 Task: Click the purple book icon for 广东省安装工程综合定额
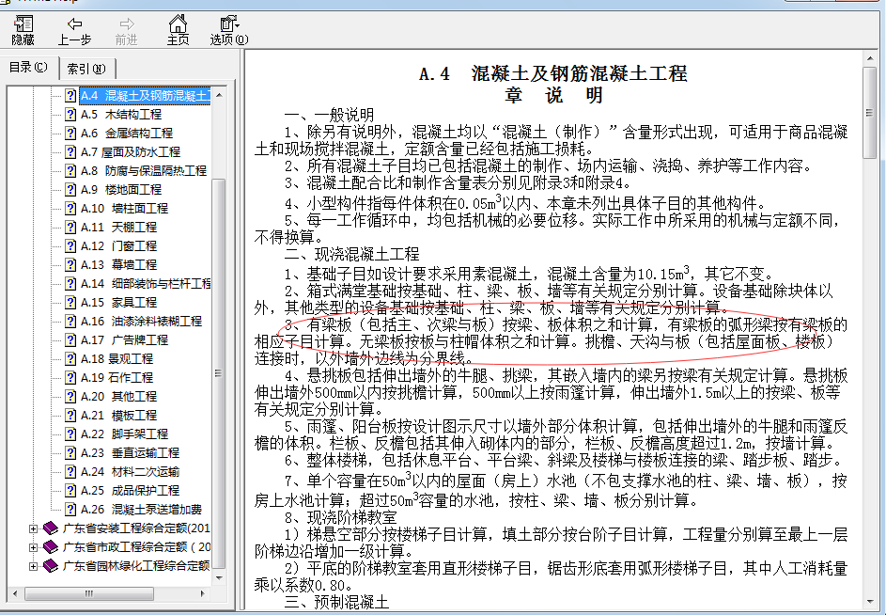51,528
